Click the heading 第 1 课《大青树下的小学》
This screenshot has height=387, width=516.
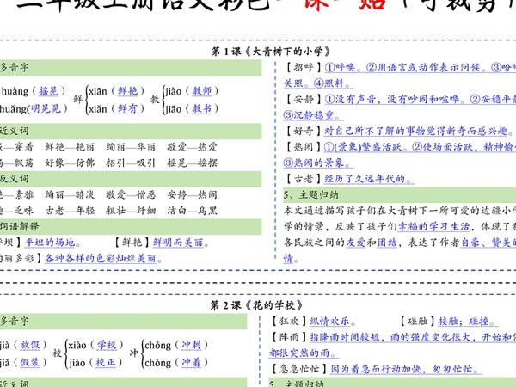[271, 52]
